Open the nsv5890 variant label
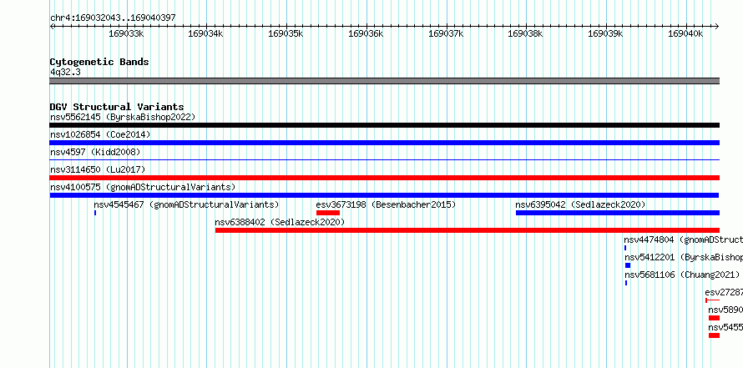This screenshot has width=743, height=368. (725, 310)
